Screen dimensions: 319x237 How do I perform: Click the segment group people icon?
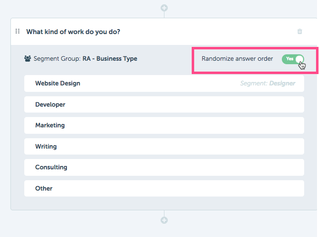pos(27,59)
